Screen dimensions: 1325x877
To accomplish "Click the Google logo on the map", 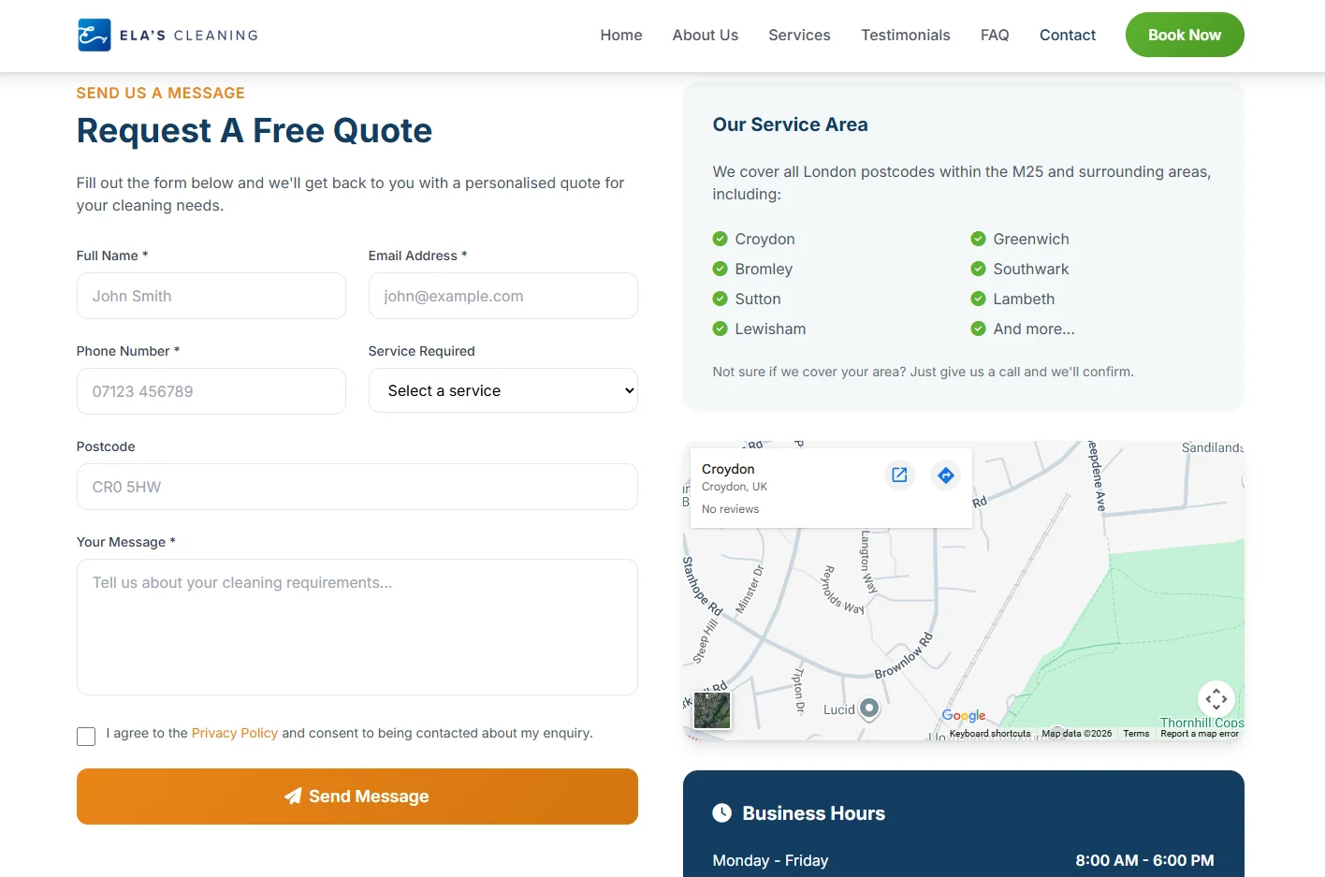I will pyautogui.click(x=964, y=715).
